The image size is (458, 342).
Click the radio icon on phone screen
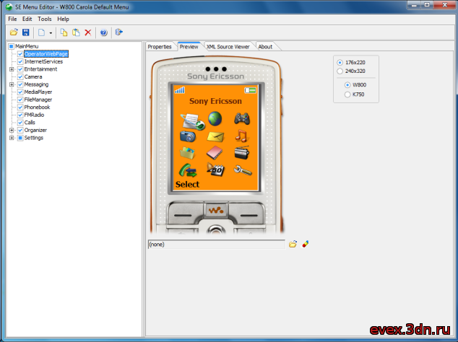(x=242, y=153)
